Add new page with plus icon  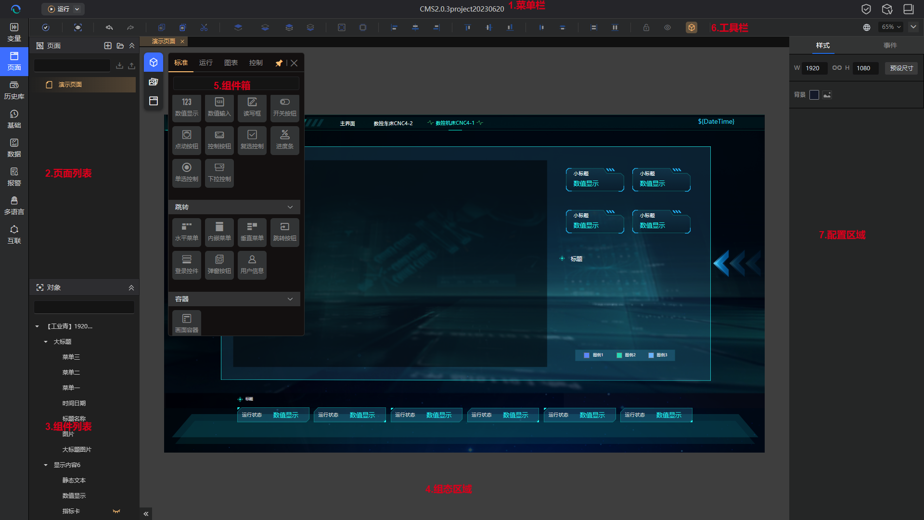pos(108,46)
